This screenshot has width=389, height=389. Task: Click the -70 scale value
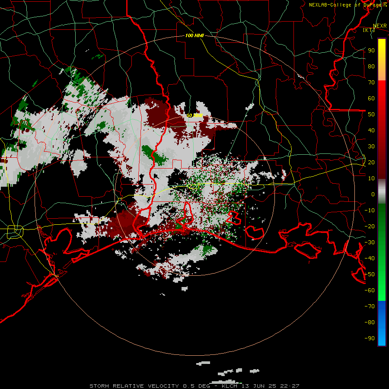(x=370, y=306)
